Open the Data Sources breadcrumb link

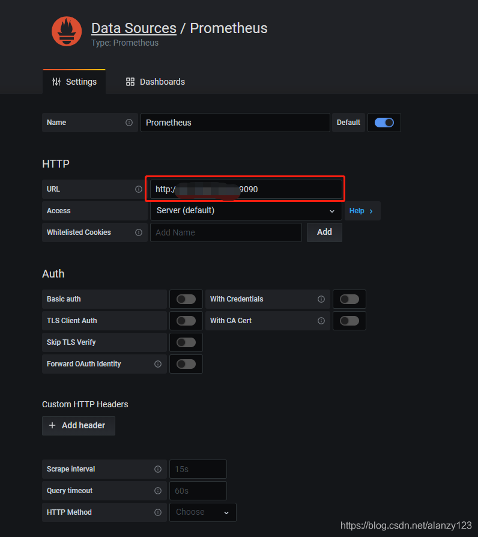click(x=134, y=28)
